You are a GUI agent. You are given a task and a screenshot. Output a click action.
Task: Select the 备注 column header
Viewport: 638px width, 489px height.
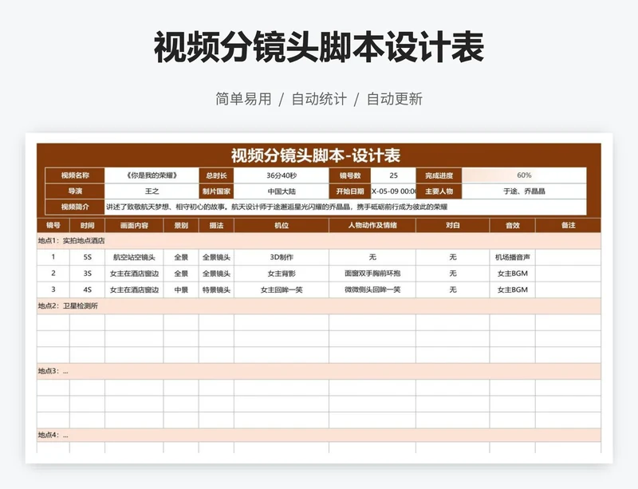568,226
